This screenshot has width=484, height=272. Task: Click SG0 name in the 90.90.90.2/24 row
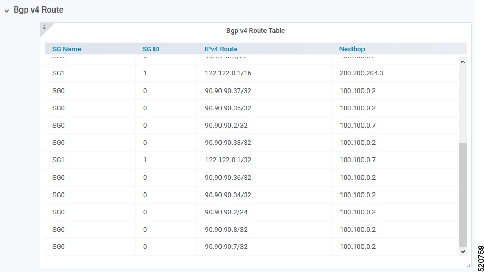coord(58,212)
